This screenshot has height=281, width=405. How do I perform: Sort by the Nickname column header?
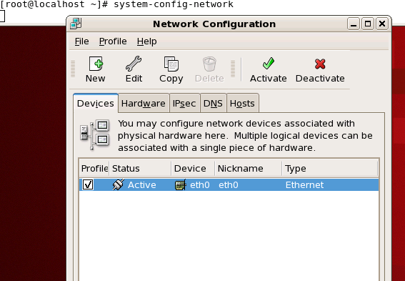pyautogui.click(x=249, y=169)
